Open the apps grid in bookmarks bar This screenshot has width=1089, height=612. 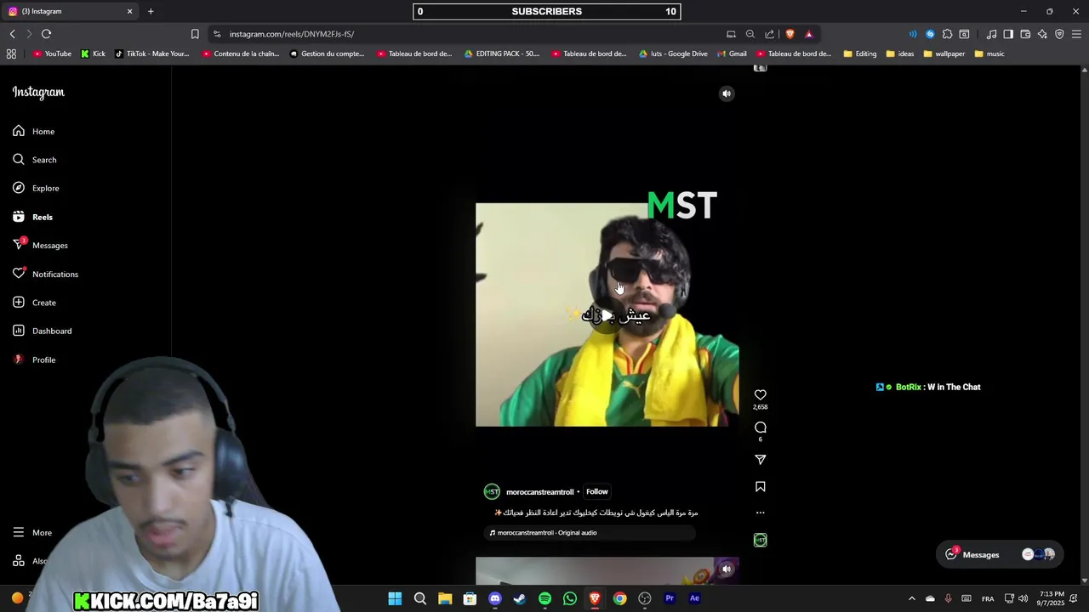[11, 54]
